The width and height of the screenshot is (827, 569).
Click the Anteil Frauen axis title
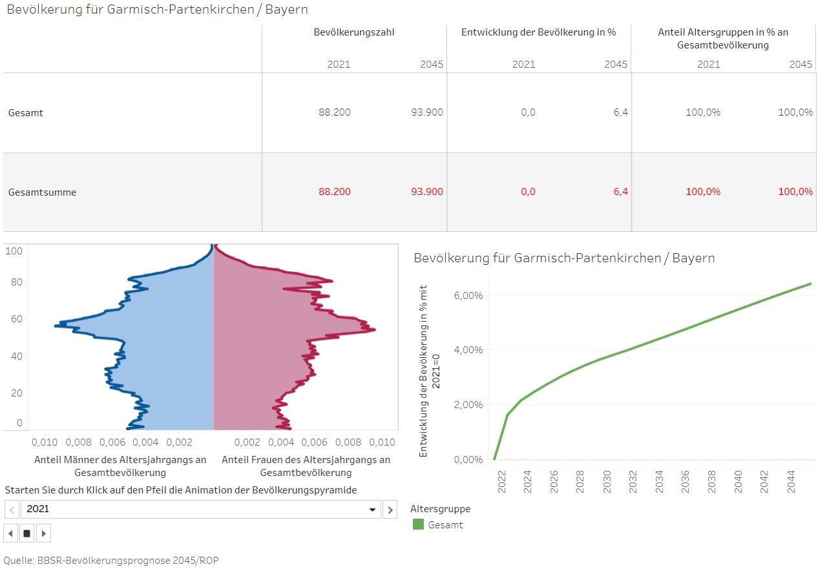pos(306,466)
